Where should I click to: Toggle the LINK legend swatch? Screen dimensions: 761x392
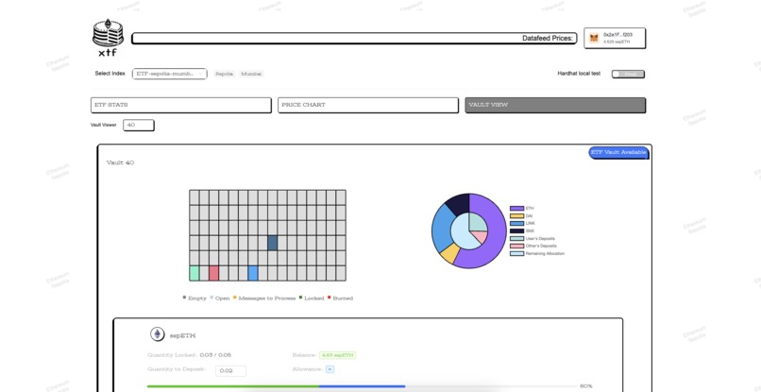point(516,224)
